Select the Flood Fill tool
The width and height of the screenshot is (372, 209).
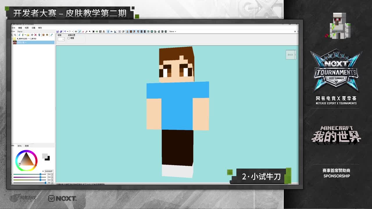coord(97,31)
